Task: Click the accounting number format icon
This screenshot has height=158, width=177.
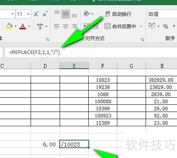Action: (x=152, y=26)
